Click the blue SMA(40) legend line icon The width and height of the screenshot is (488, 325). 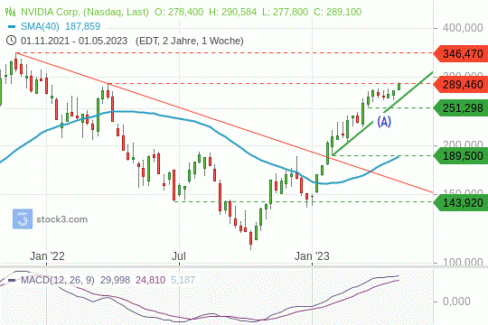point(12,27)
